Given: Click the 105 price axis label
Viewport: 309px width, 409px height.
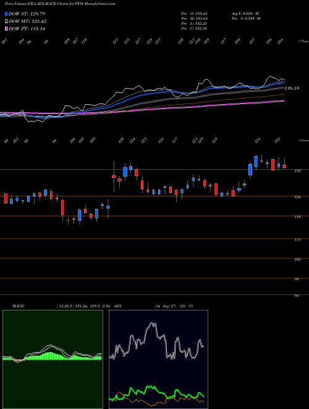Looking at the screenshot, I should (298, 260).
